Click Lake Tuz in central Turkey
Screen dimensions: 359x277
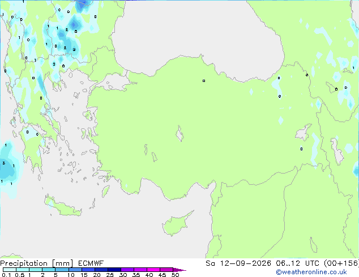point(179,133)
